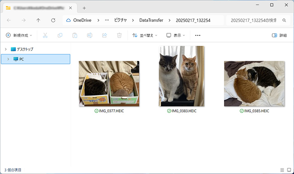
Task: Click the Cut scissors icon
Action: (45, 35)
